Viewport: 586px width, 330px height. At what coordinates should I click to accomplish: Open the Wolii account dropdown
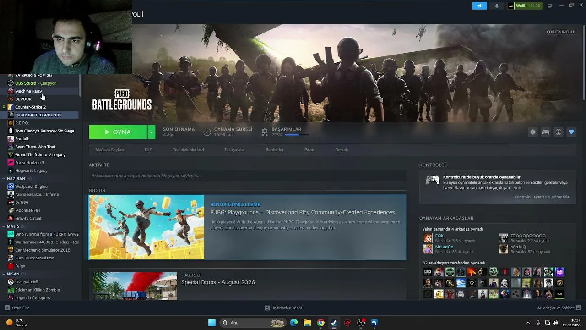[x=525, y=6]
